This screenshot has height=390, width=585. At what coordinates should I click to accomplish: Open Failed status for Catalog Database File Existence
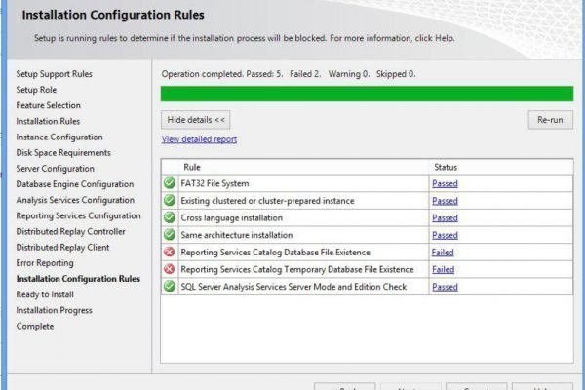443,253
